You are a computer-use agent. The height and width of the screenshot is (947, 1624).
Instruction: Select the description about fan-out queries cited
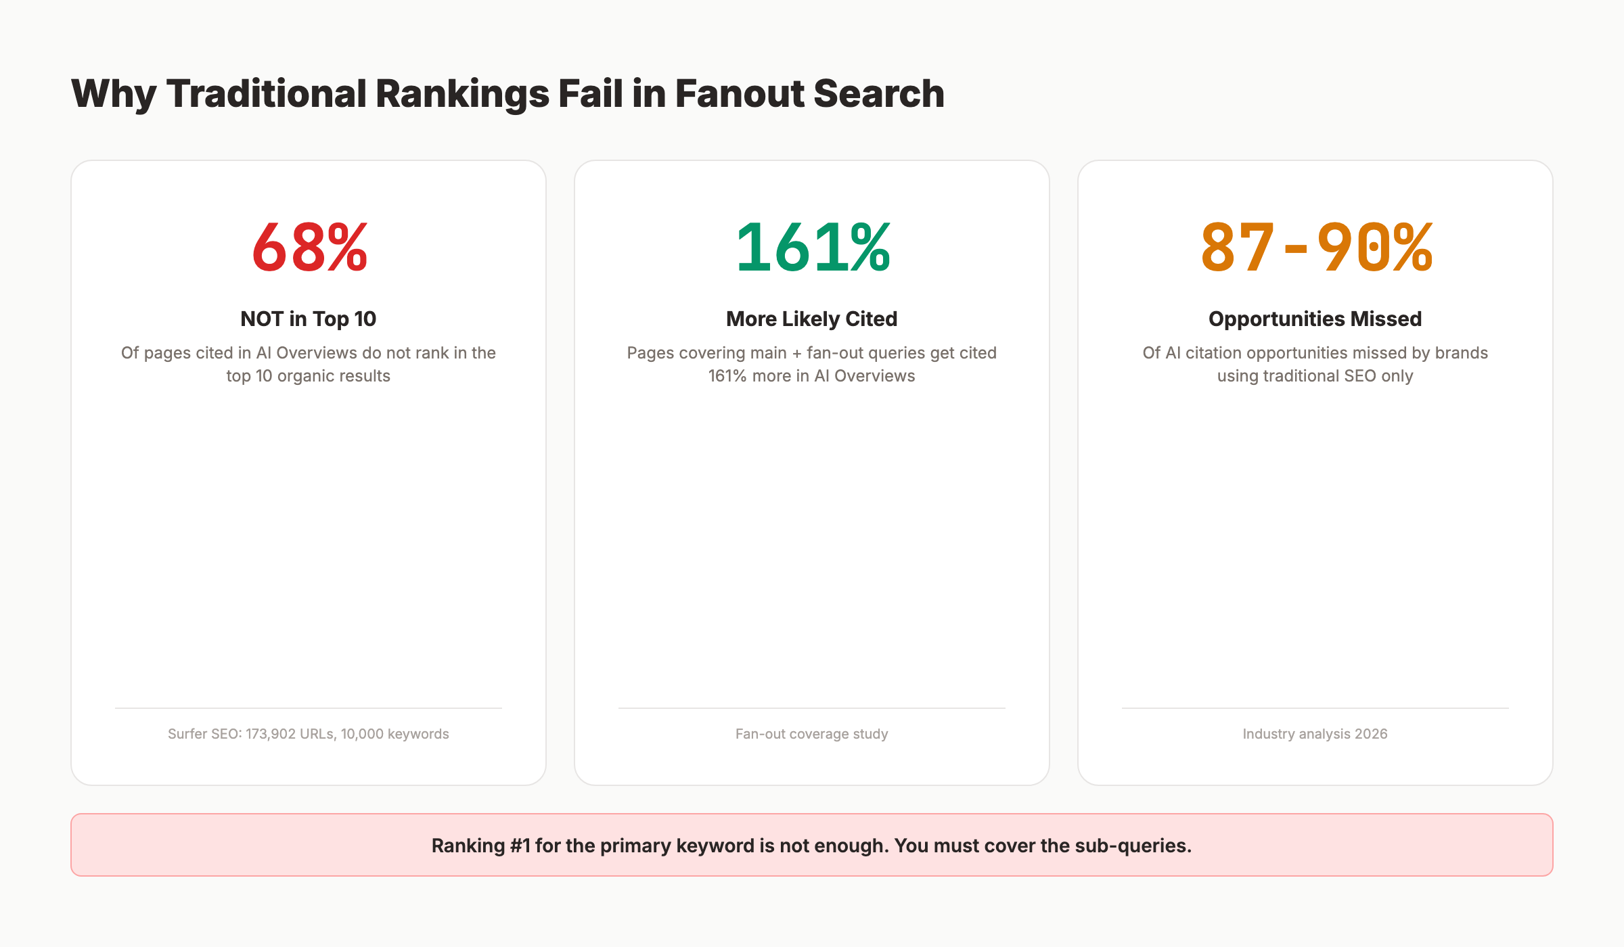click(x=812, y=364)
